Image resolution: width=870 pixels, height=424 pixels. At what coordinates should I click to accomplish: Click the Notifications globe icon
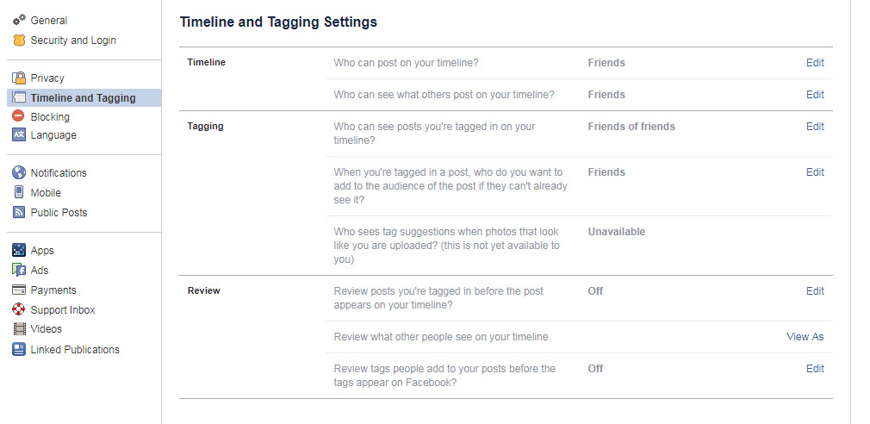click(19, 172)
